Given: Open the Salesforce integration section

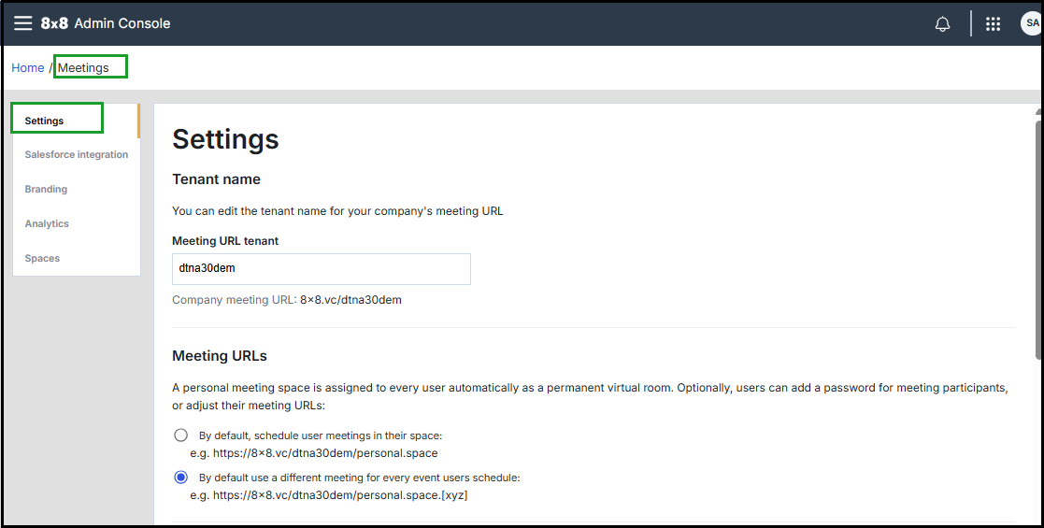Looking at the screenshot, I should (77, 155).
